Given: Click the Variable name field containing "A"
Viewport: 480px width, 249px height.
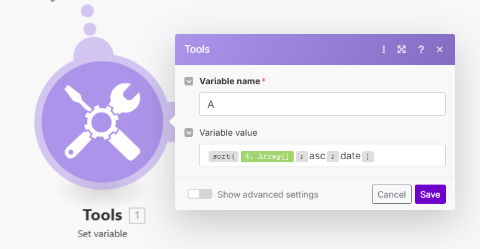Looking at the screenshot, I should point(322,104).
